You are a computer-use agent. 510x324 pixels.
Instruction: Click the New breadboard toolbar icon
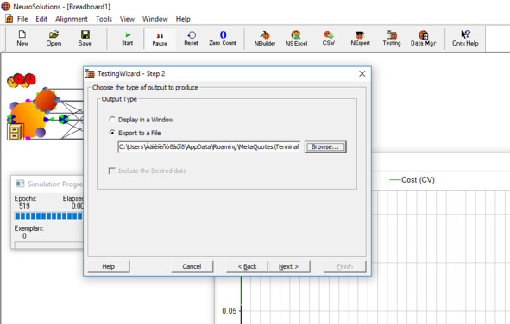point(22,38)
